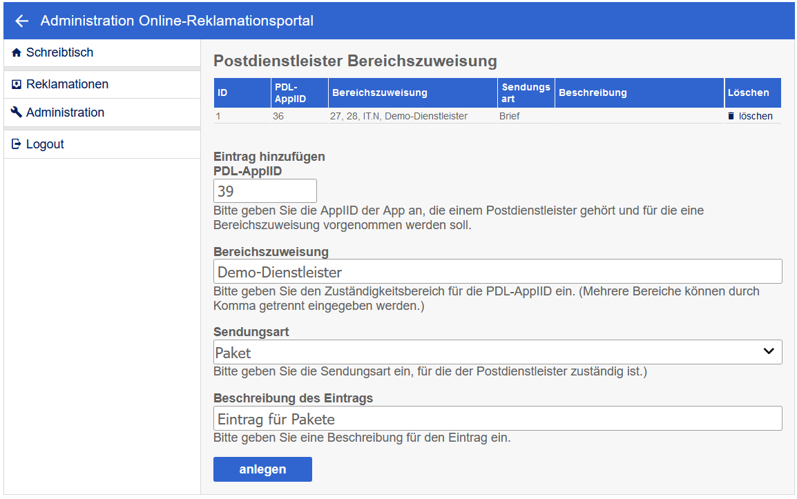797x499 pixels.
Task: Click the Reklamationen inbox icon
Action: coord(17,85)
